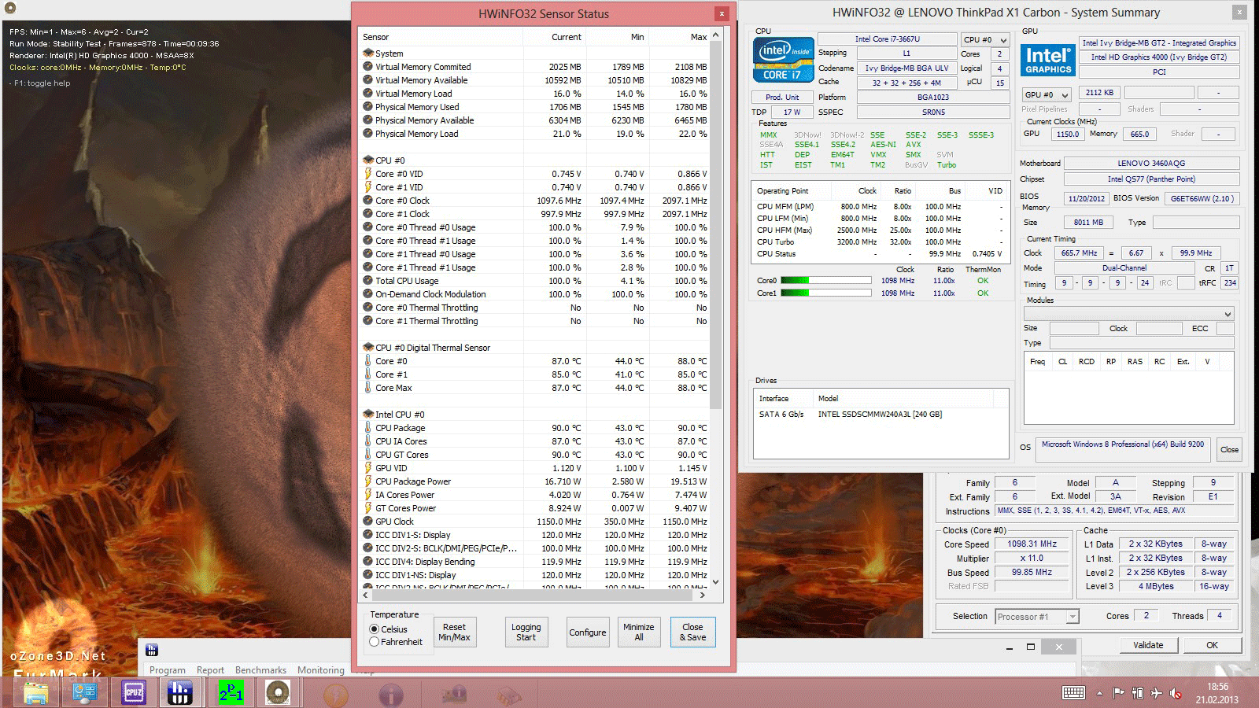Image resolution: width=1259 pixels, height=708 pixels.
Task: Click the clock icon beside GPU Clock
Action: 367,522
